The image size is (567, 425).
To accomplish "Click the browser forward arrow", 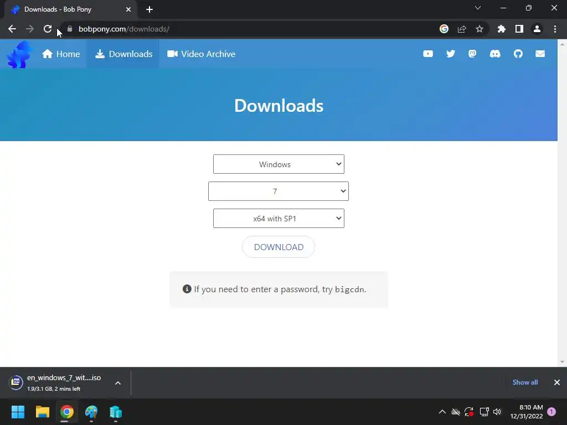I will coord(30,29).
